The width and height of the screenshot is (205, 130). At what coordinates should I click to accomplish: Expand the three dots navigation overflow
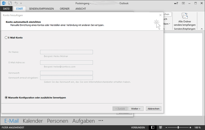pyautogui.click(x=101, y=121)
